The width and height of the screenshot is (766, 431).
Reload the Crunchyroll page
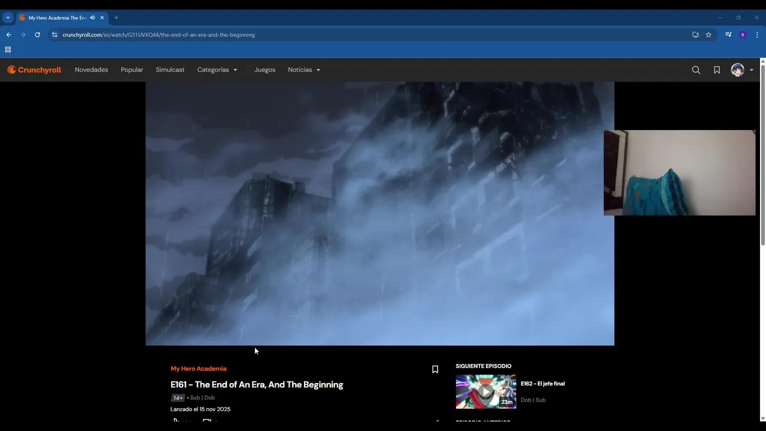37,35
